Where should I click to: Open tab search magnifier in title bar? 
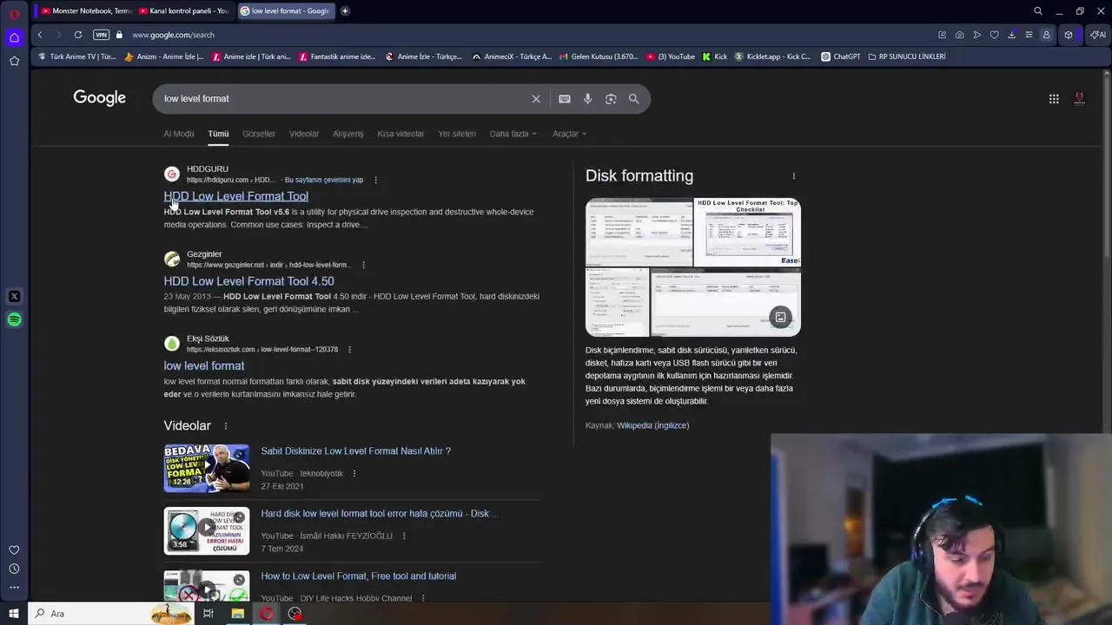(1038, 10)
